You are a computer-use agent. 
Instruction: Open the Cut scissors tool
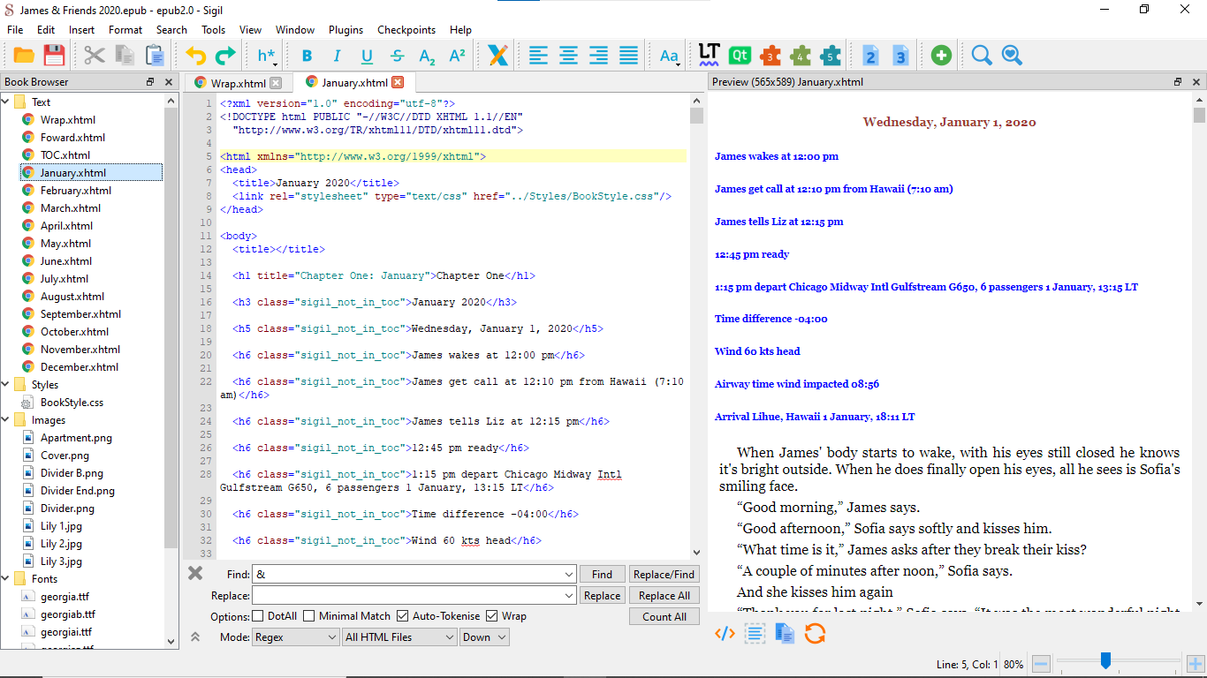click(95, 56)
